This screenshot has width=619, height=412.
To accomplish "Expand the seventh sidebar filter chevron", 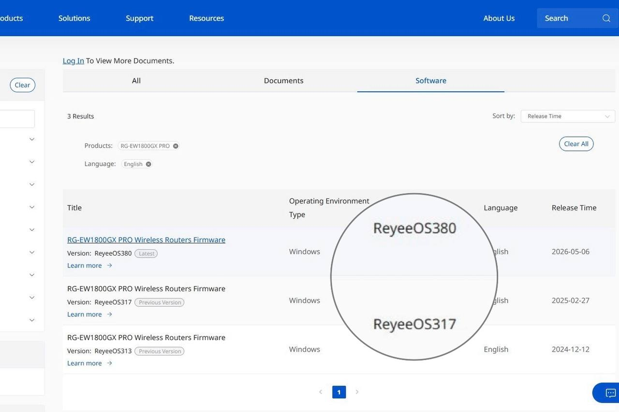I will [x=32, y=275].
